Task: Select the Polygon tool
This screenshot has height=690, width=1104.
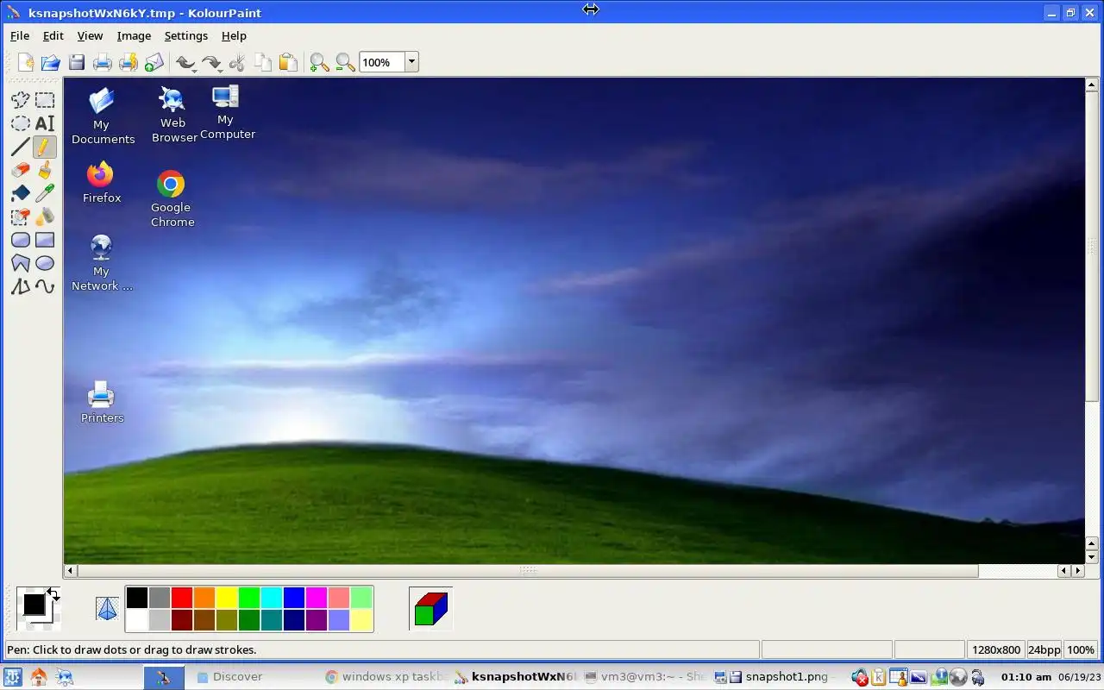Action: click(x=20, y=263)
